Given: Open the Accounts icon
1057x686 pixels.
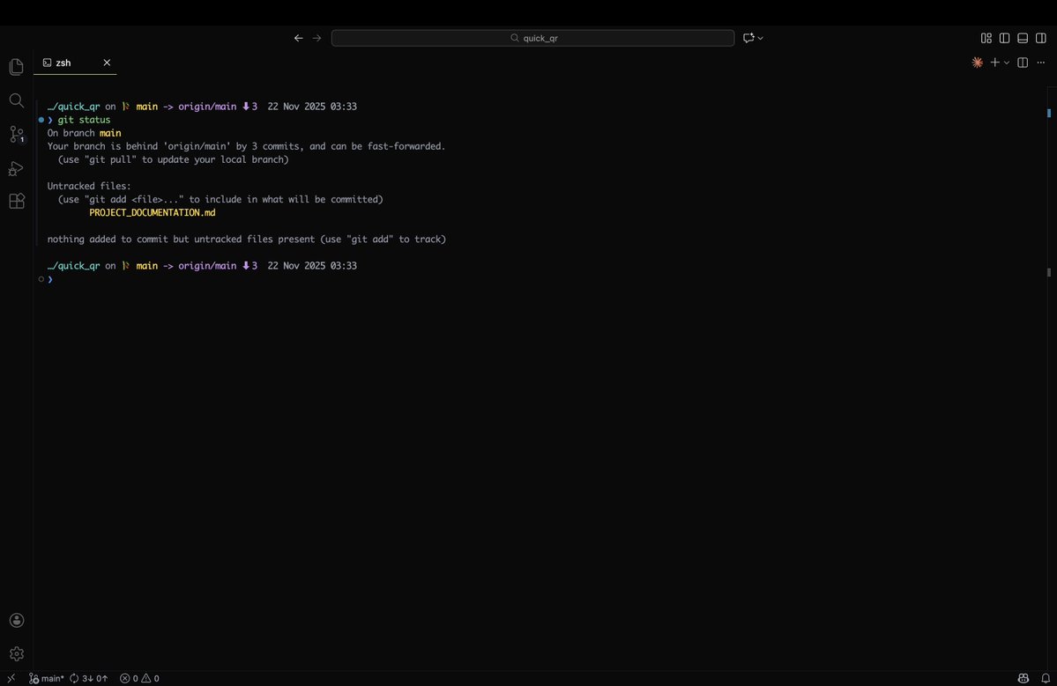Looking at the screenshot, I should 16,620.
